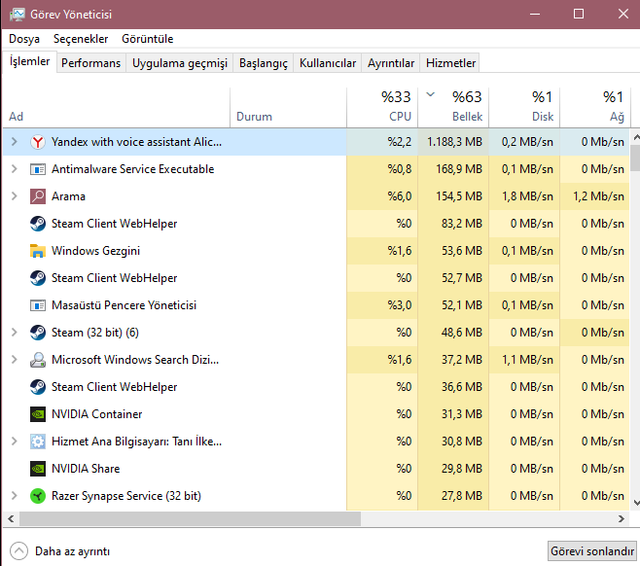Click the Steam (32 bit) (6) icon
The width and height of the screenshot is (640, 566).
38,333
